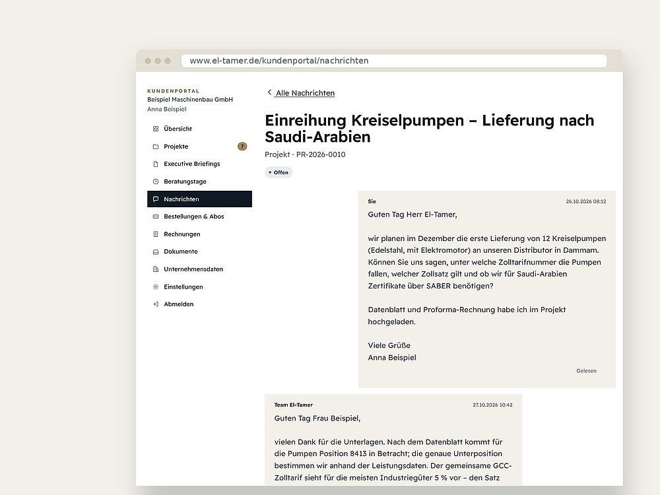Image resolution: width=660 pixels, height=495 pixels.
Task: Click the greeting Guten Tag Frau Beispiel
Action: coord(317,418)
